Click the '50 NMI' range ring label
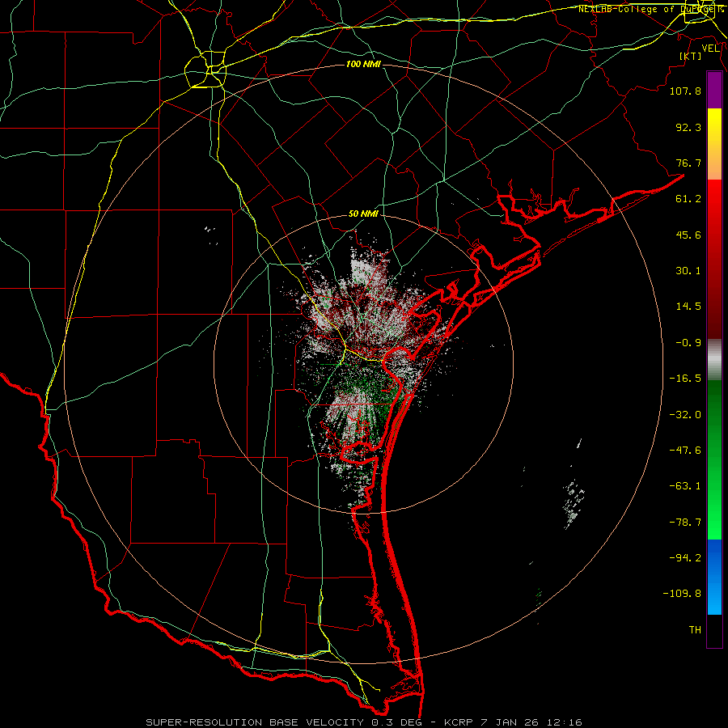 coord(363,214)
